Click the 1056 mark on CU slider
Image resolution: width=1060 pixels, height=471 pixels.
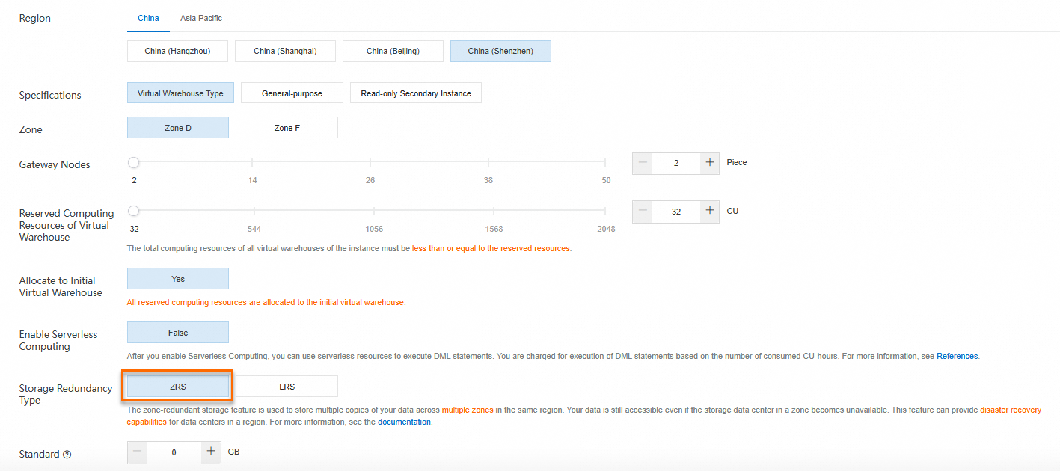pyautogui.click(x=374, y=211)
